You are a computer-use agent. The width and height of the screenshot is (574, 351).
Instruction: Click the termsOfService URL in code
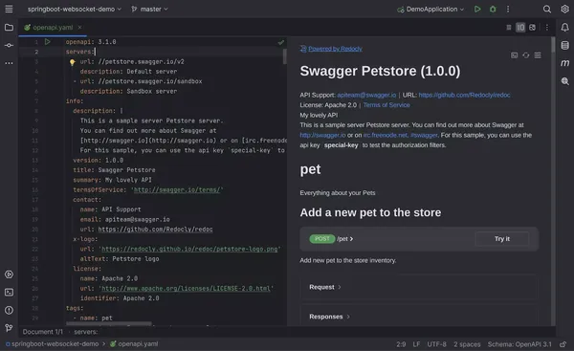point(177,190)
